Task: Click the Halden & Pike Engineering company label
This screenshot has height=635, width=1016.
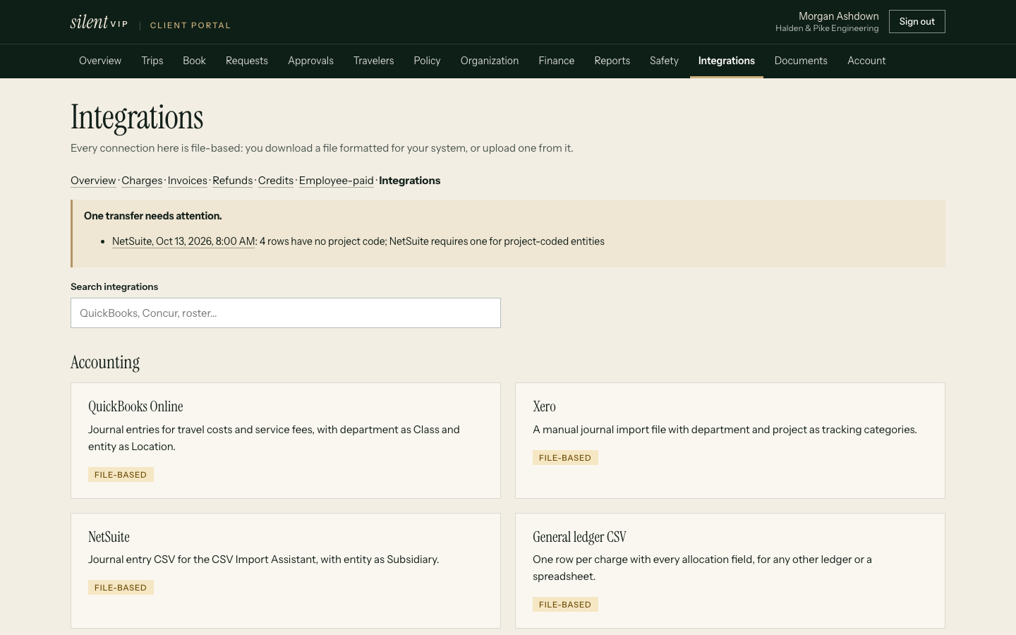Action: pos(827,28)
